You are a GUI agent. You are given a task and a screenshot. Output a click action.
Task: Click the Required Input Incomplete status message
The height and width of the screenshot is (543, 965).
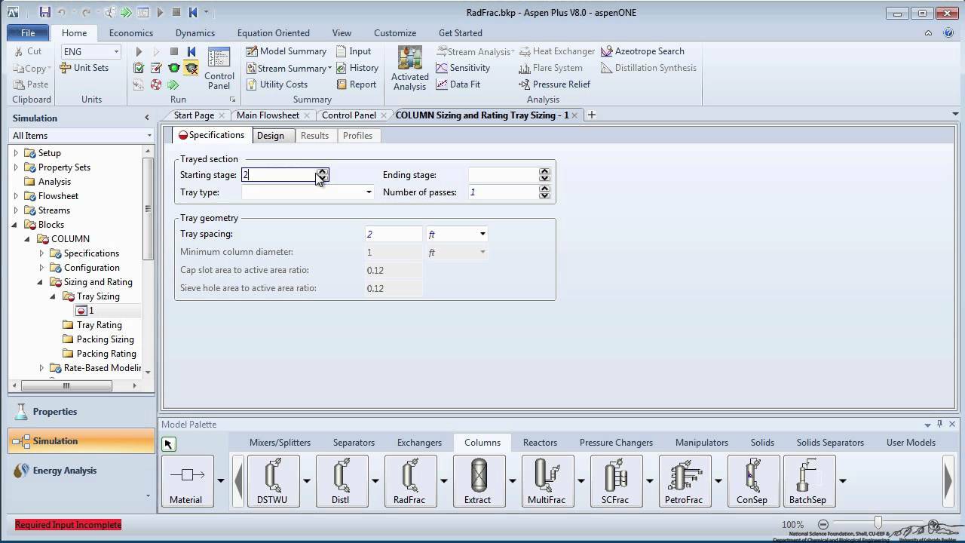68,524
